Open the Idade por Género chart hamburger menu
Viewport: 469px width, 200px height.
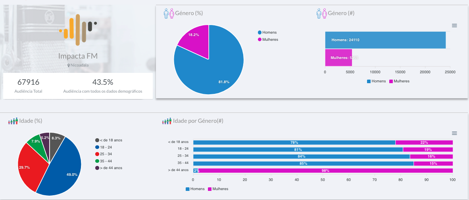pos(454,133)
